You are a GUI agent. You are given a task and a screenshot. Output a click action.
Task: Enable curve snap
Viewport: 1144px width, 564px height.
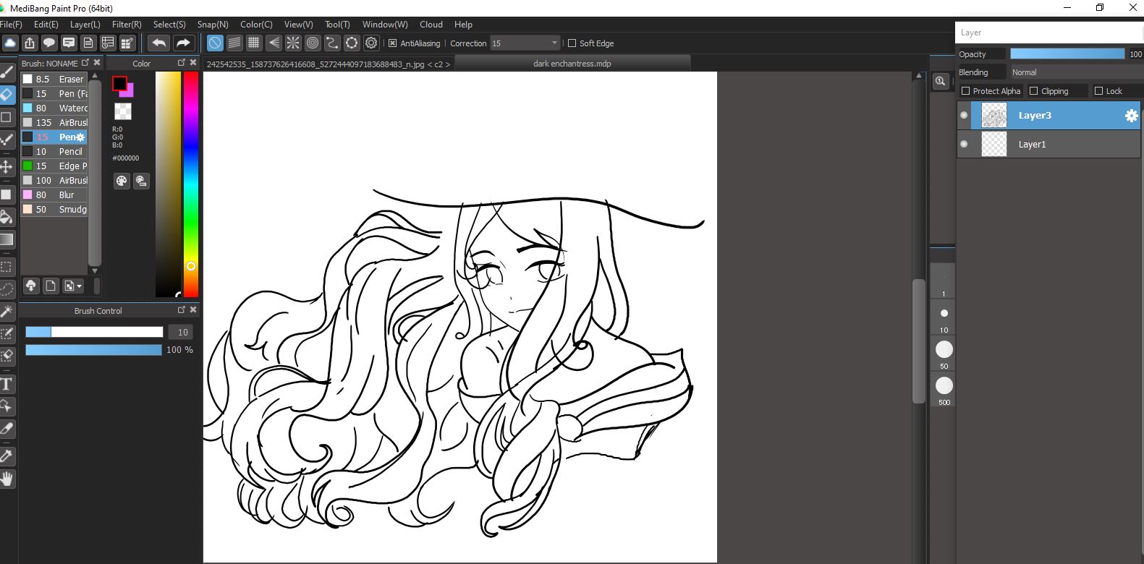[x=332, y=43]
